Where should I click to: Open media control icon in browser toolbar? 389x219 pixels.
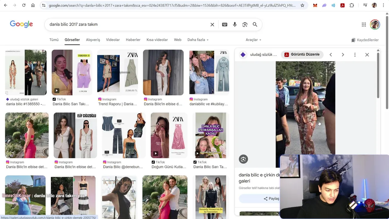pos(365,5)
